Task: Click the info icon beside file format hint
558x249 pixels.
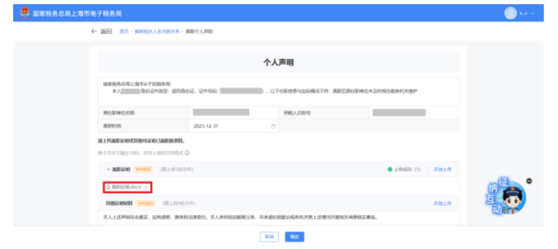Action: [187, 153]
